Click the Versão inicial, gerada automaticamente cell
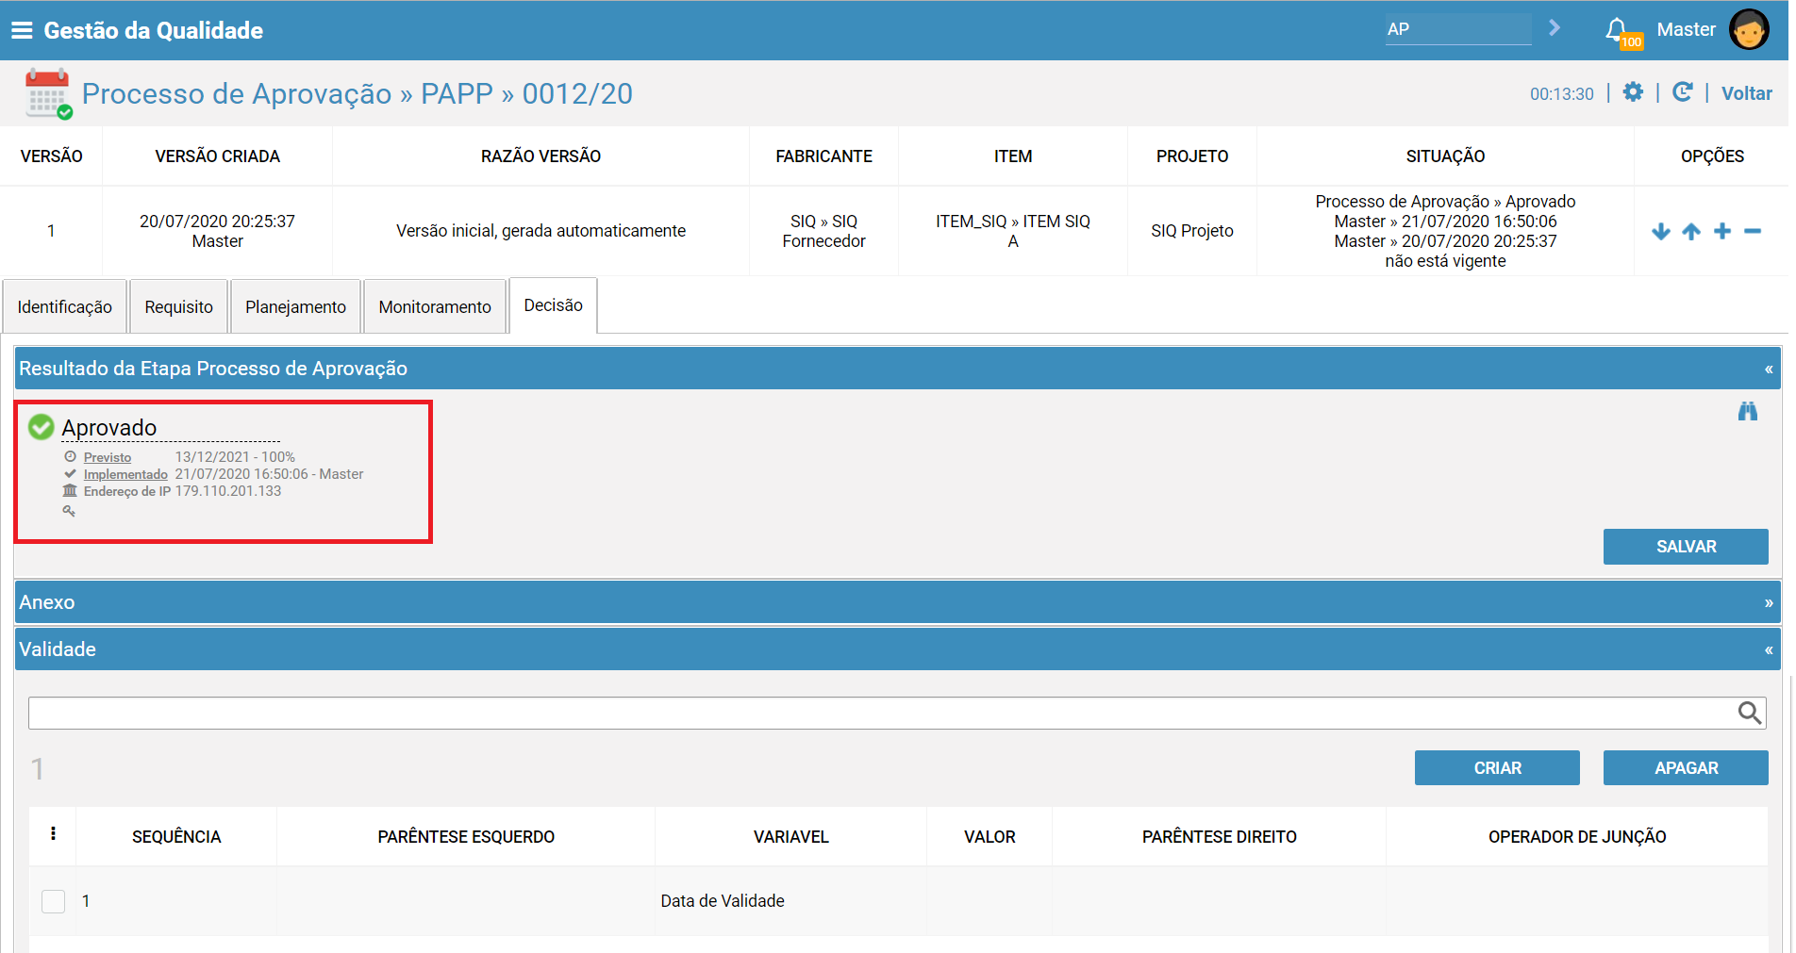 540,231
